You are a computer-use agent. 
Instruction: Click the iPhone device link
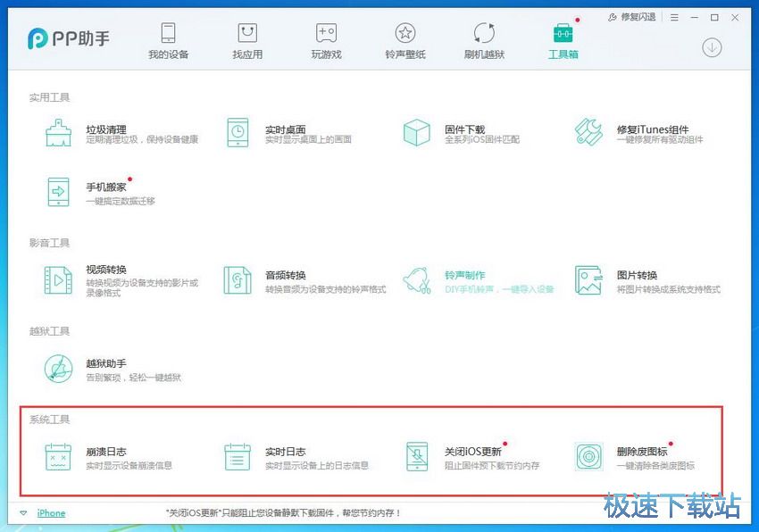51,513
